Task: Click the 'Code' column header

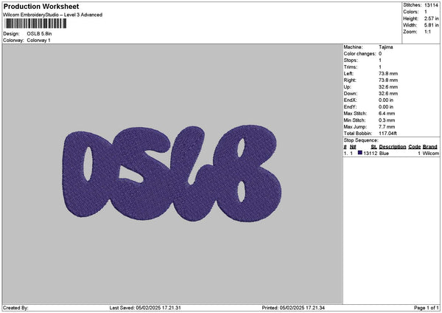Action: (414, 147)
